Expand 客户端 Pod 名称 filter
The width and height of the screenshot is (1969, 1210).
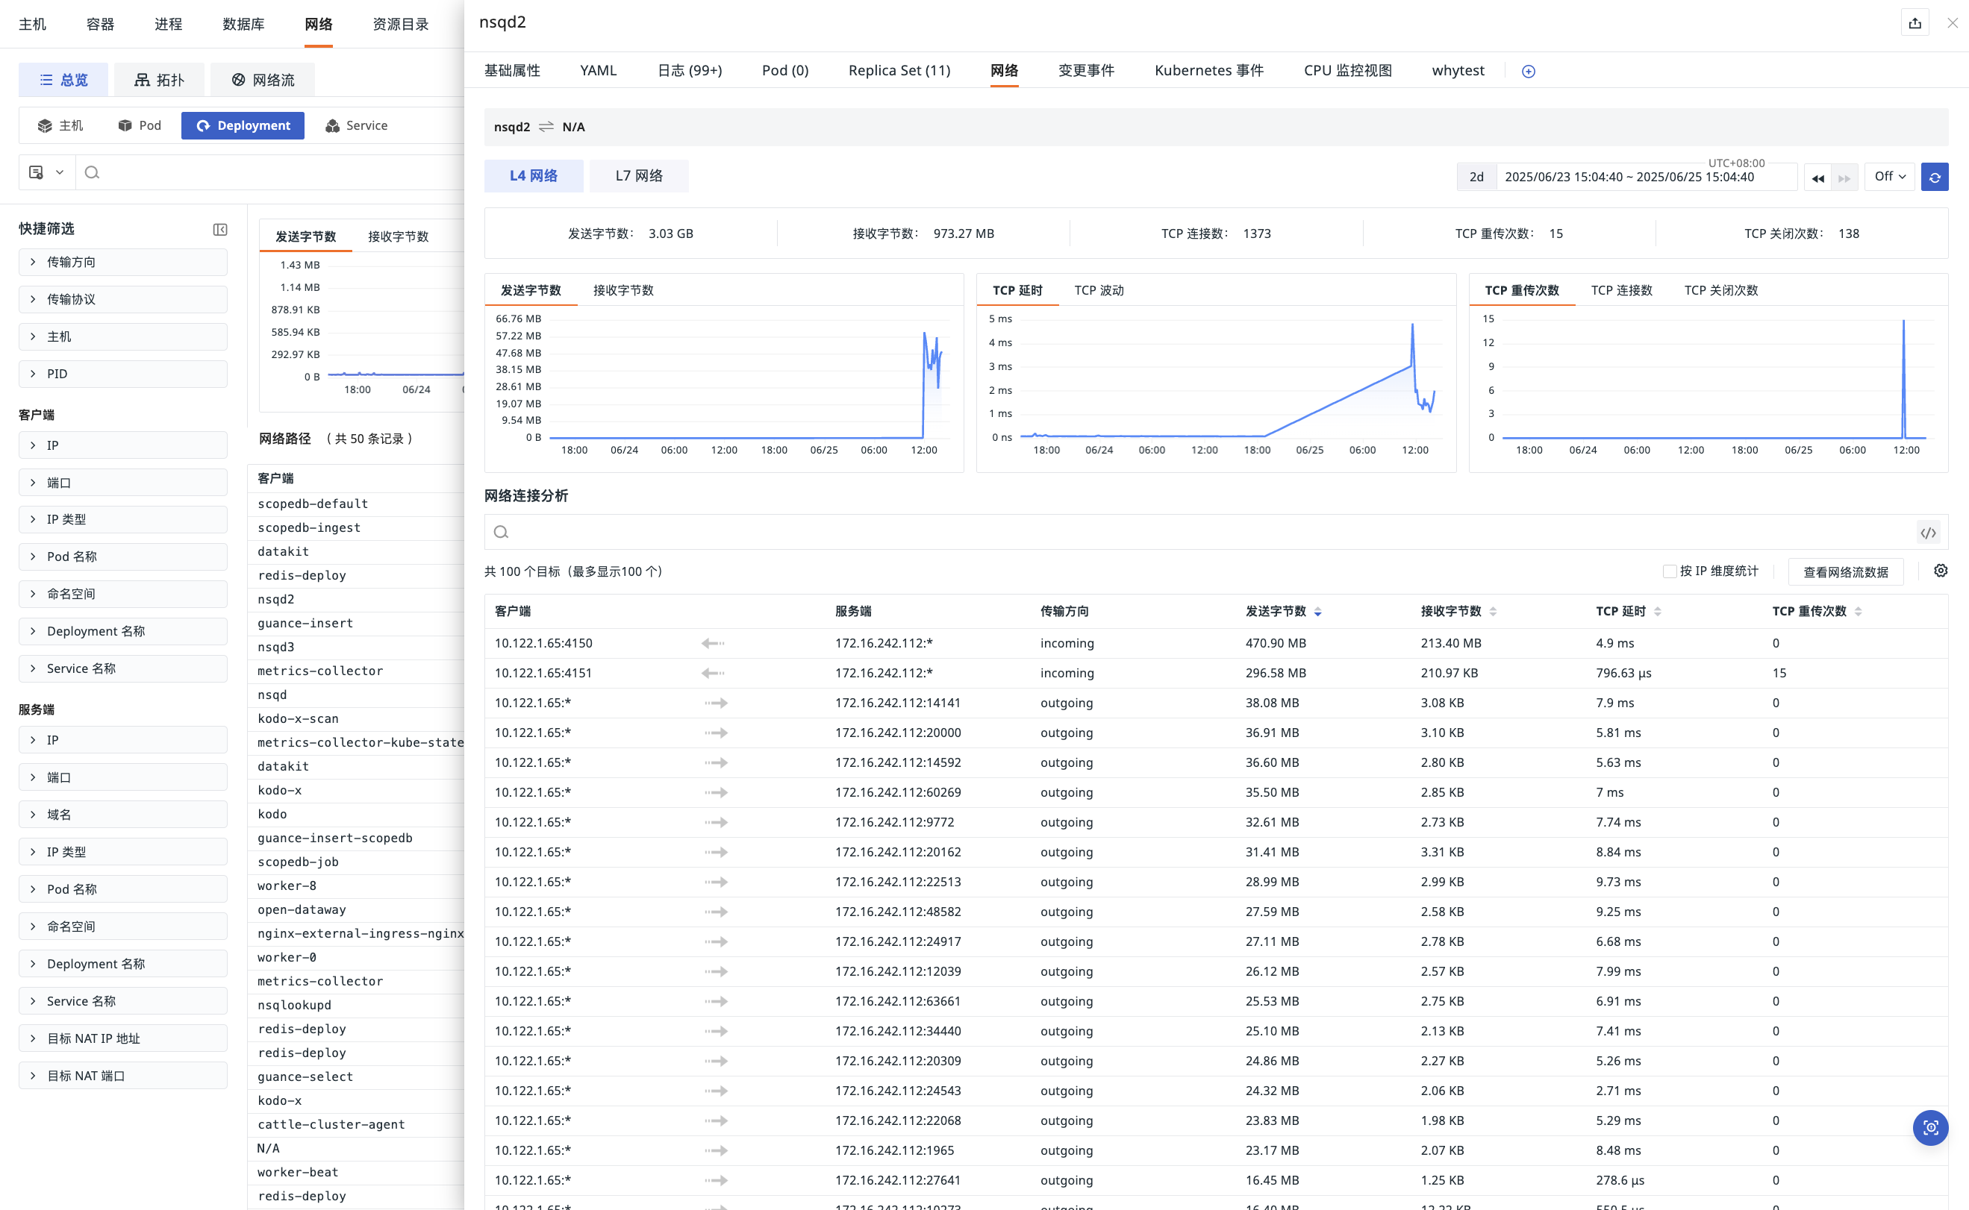tap(122, 557)
